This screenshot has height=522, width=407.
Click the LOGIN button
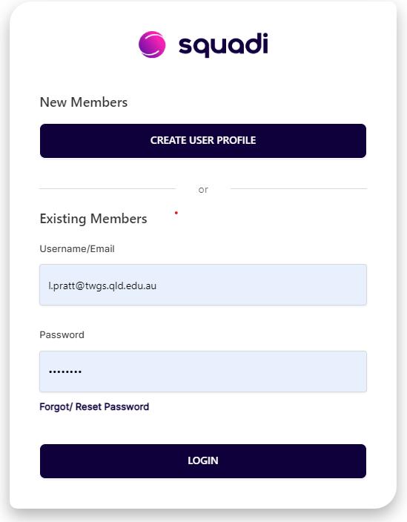(203, 461)
